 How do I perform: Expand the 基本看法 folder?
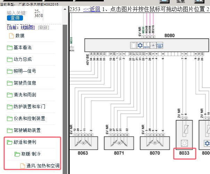(x=23, y=48)
